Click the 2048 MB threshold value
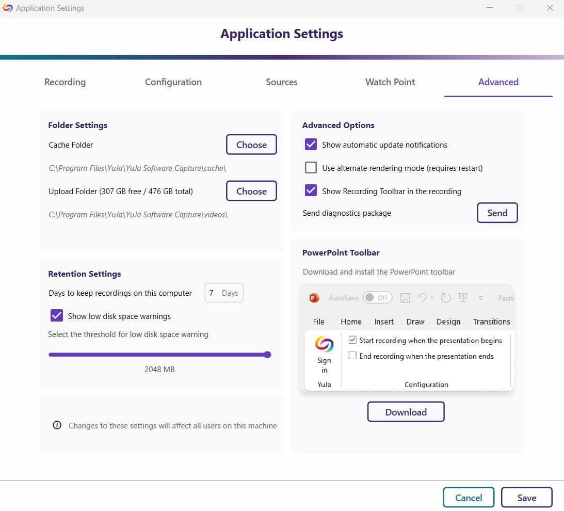564x511 pixels. click(x=159, y=369)
